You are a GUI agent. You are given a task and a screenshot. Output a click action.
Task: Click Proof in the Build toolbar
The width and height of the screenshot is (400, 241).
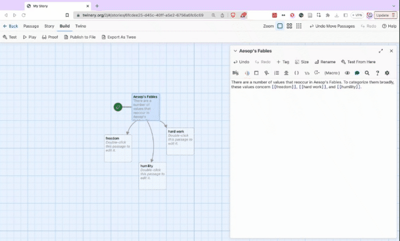coord(50,37)
